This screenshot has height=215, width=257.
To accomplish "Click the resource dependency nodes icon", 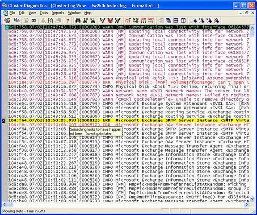I will [136, 21].
